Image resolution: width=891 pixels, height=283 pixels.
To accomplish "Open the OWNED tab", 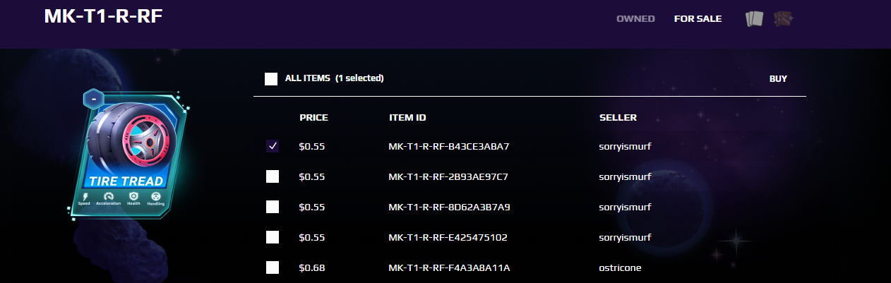I will point(635,19).
